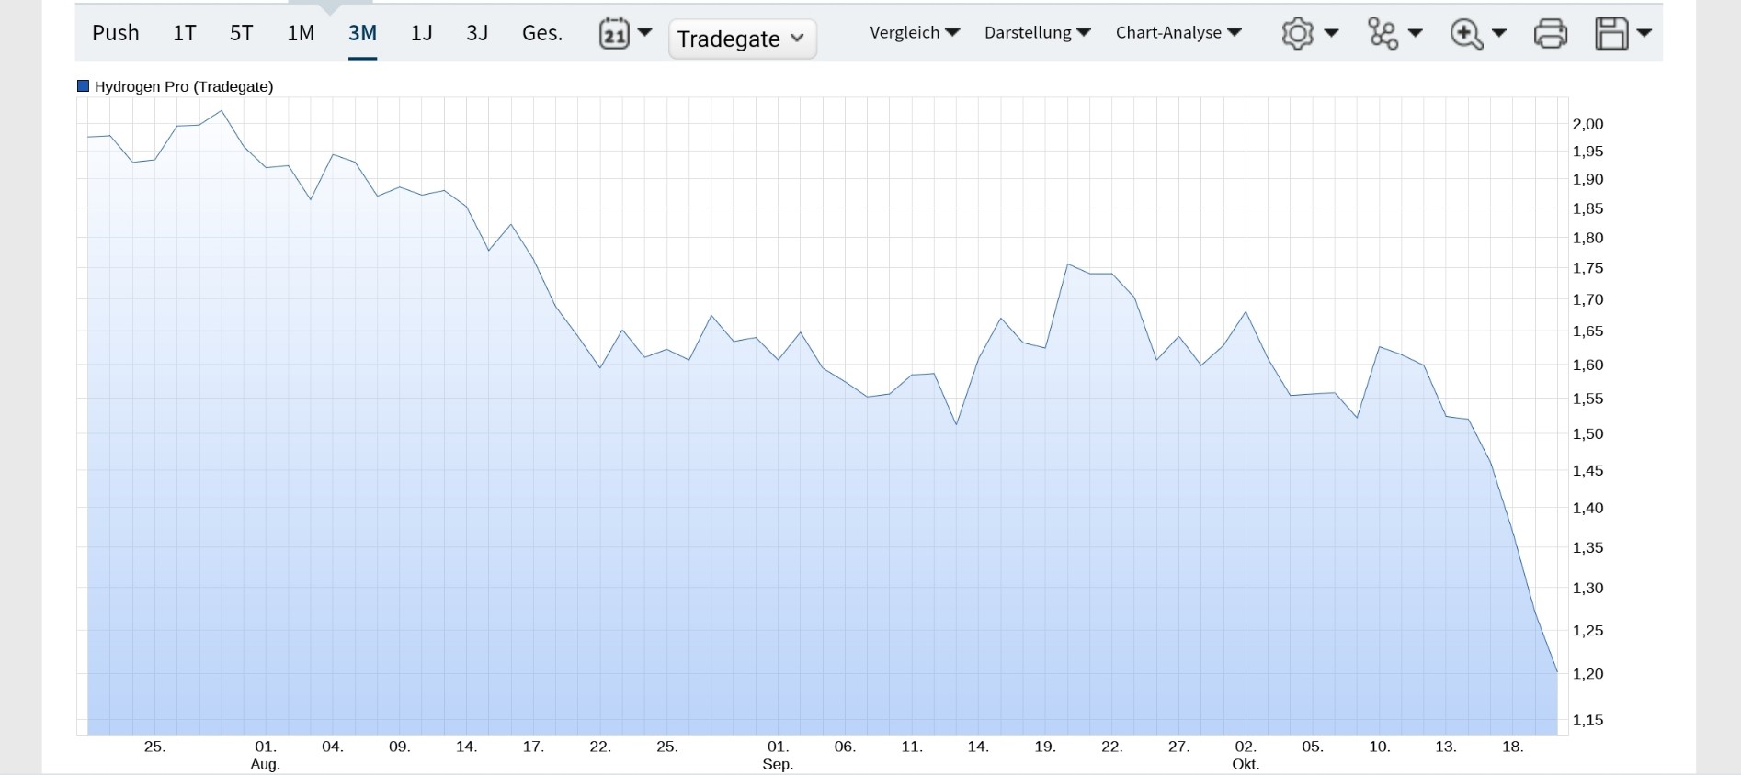1741x775 pixels.
Task: Open the Chart-Analyse dropdown menu
Action: pyautogui.click(x=1178, y=33)
